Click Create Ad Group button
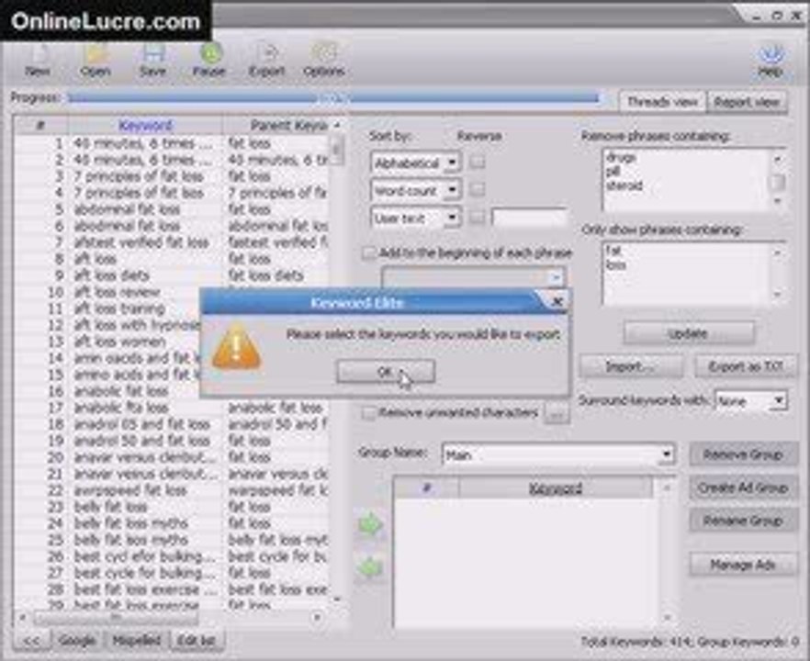The height and width of the screenshot is (661, 810). point(743,487)
